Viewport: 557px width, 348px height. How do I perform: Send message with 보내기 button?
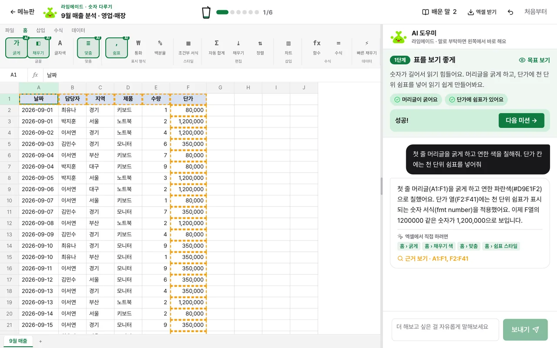coord(525,330)
